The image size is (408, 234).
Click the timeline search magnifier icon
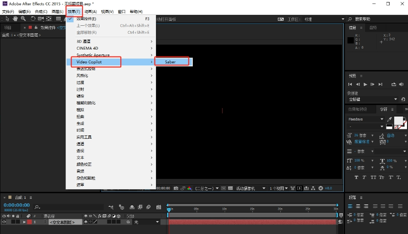[x=37, y=206]
